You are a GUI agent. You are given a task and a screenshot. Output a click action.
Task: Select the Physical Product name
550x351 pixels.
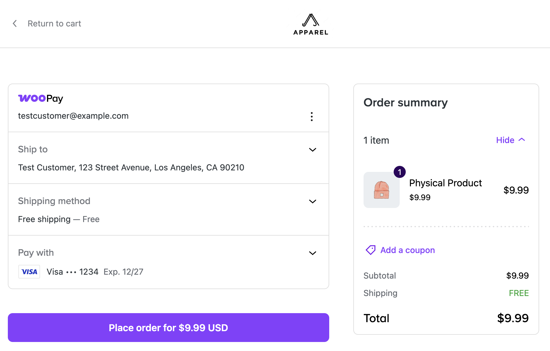[x=445, y=183]
